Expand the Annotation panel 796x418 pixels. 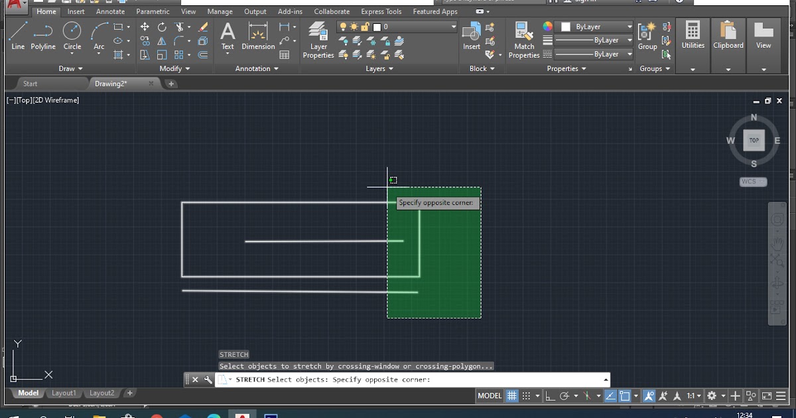click(257, 68)
